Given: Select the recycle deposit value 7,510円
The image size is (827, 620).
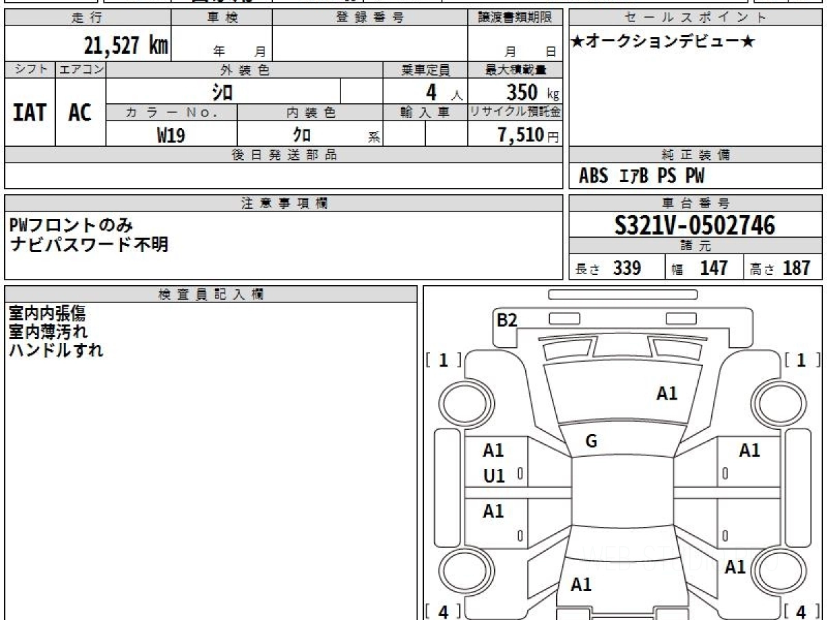Looking at the screenshot, I should coord(529,135).
